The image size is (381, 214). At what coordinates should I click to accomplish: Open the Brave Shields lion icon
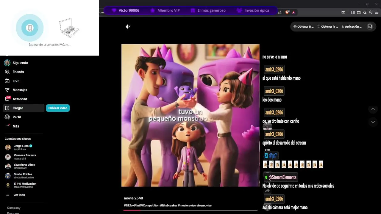pos(287,12)
